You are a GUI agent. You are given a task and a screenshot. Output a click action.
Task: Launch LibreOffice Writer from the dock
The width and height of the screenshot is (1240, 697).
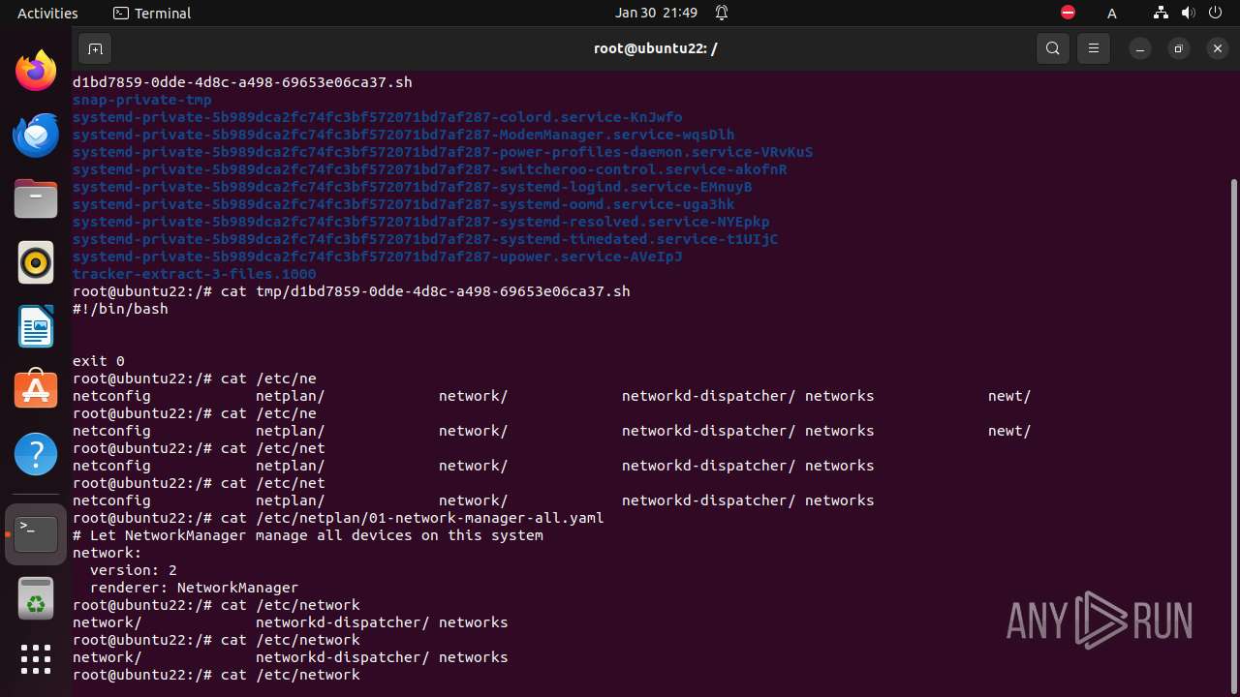coord(36,326)
